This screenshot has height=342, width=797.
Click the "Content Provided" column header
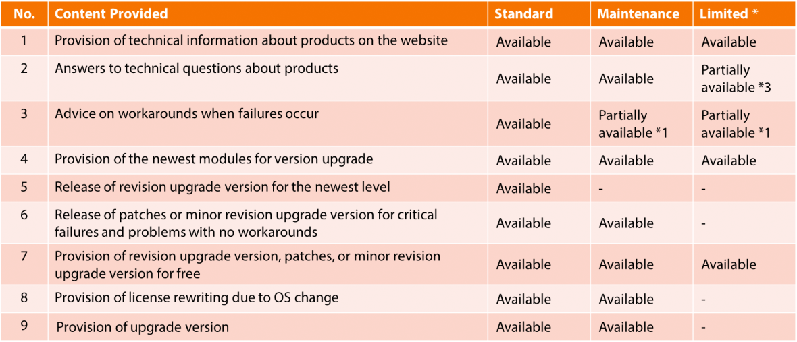coord(111,13)
